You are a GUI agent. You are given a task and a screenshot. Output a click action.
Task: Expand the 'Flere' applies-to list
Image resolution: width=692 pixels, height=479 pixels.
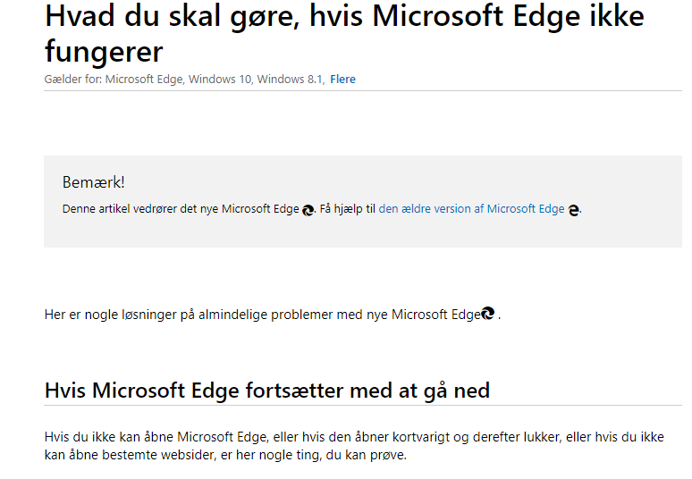pyautogui.click(x=342, y=80)
